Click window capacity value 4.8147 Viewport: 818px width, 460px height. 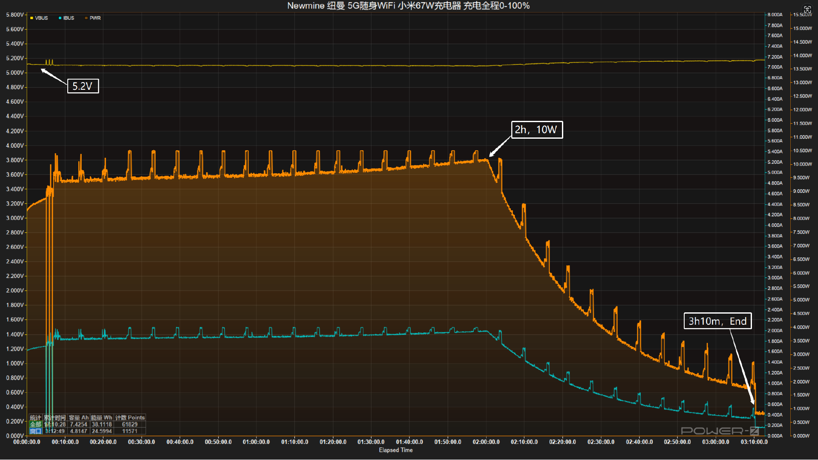tap(79, 431)
